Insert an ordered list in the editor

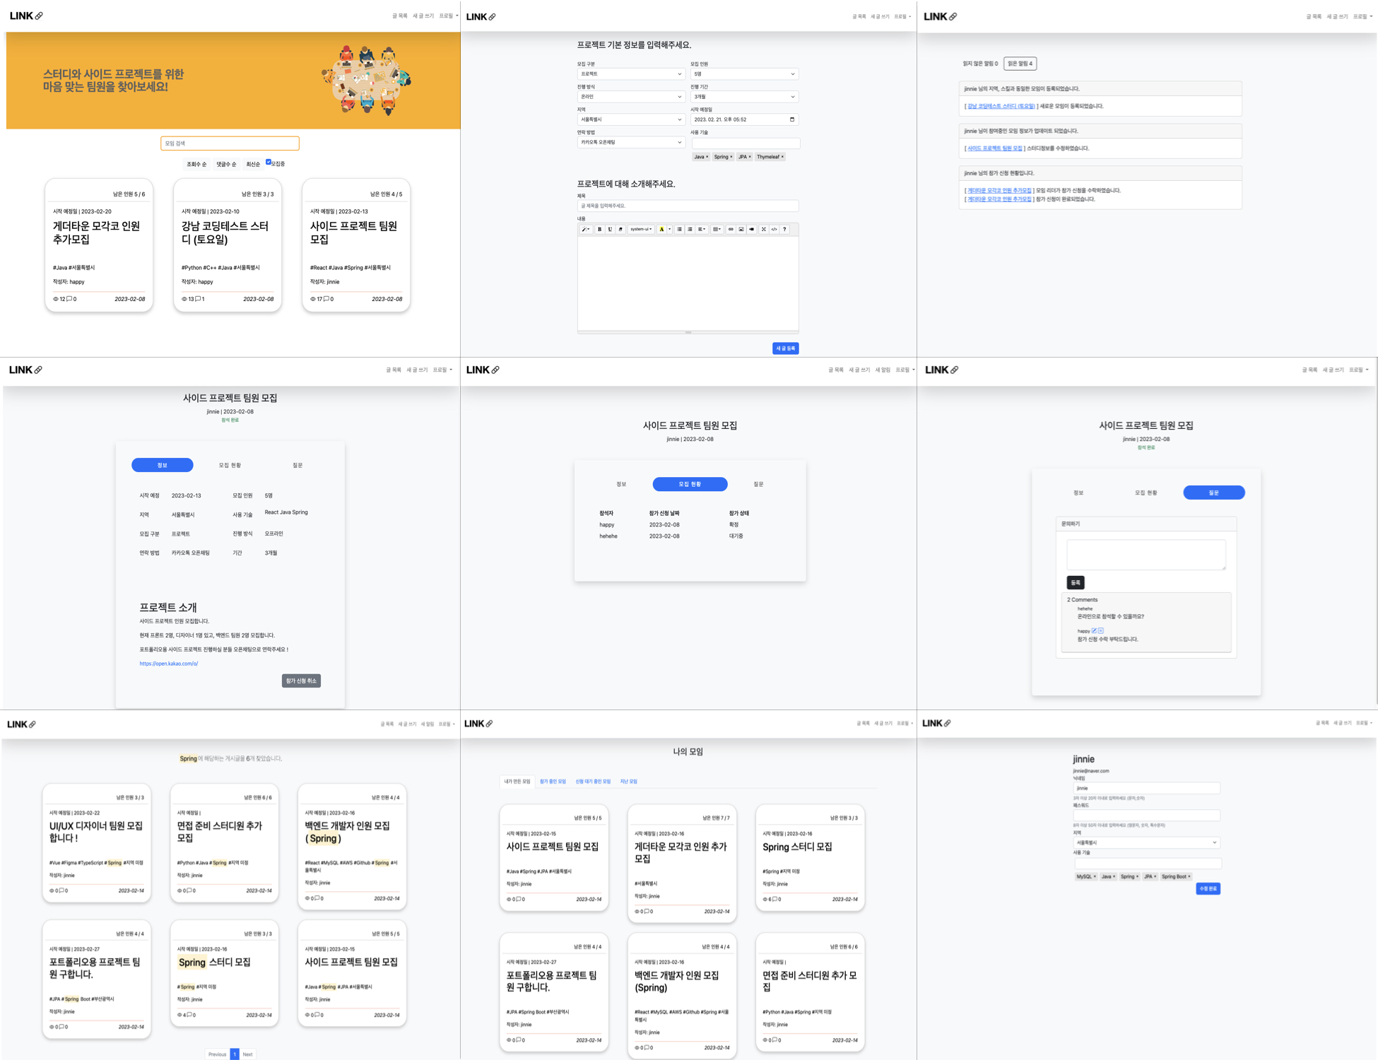[x=690, y=229]
